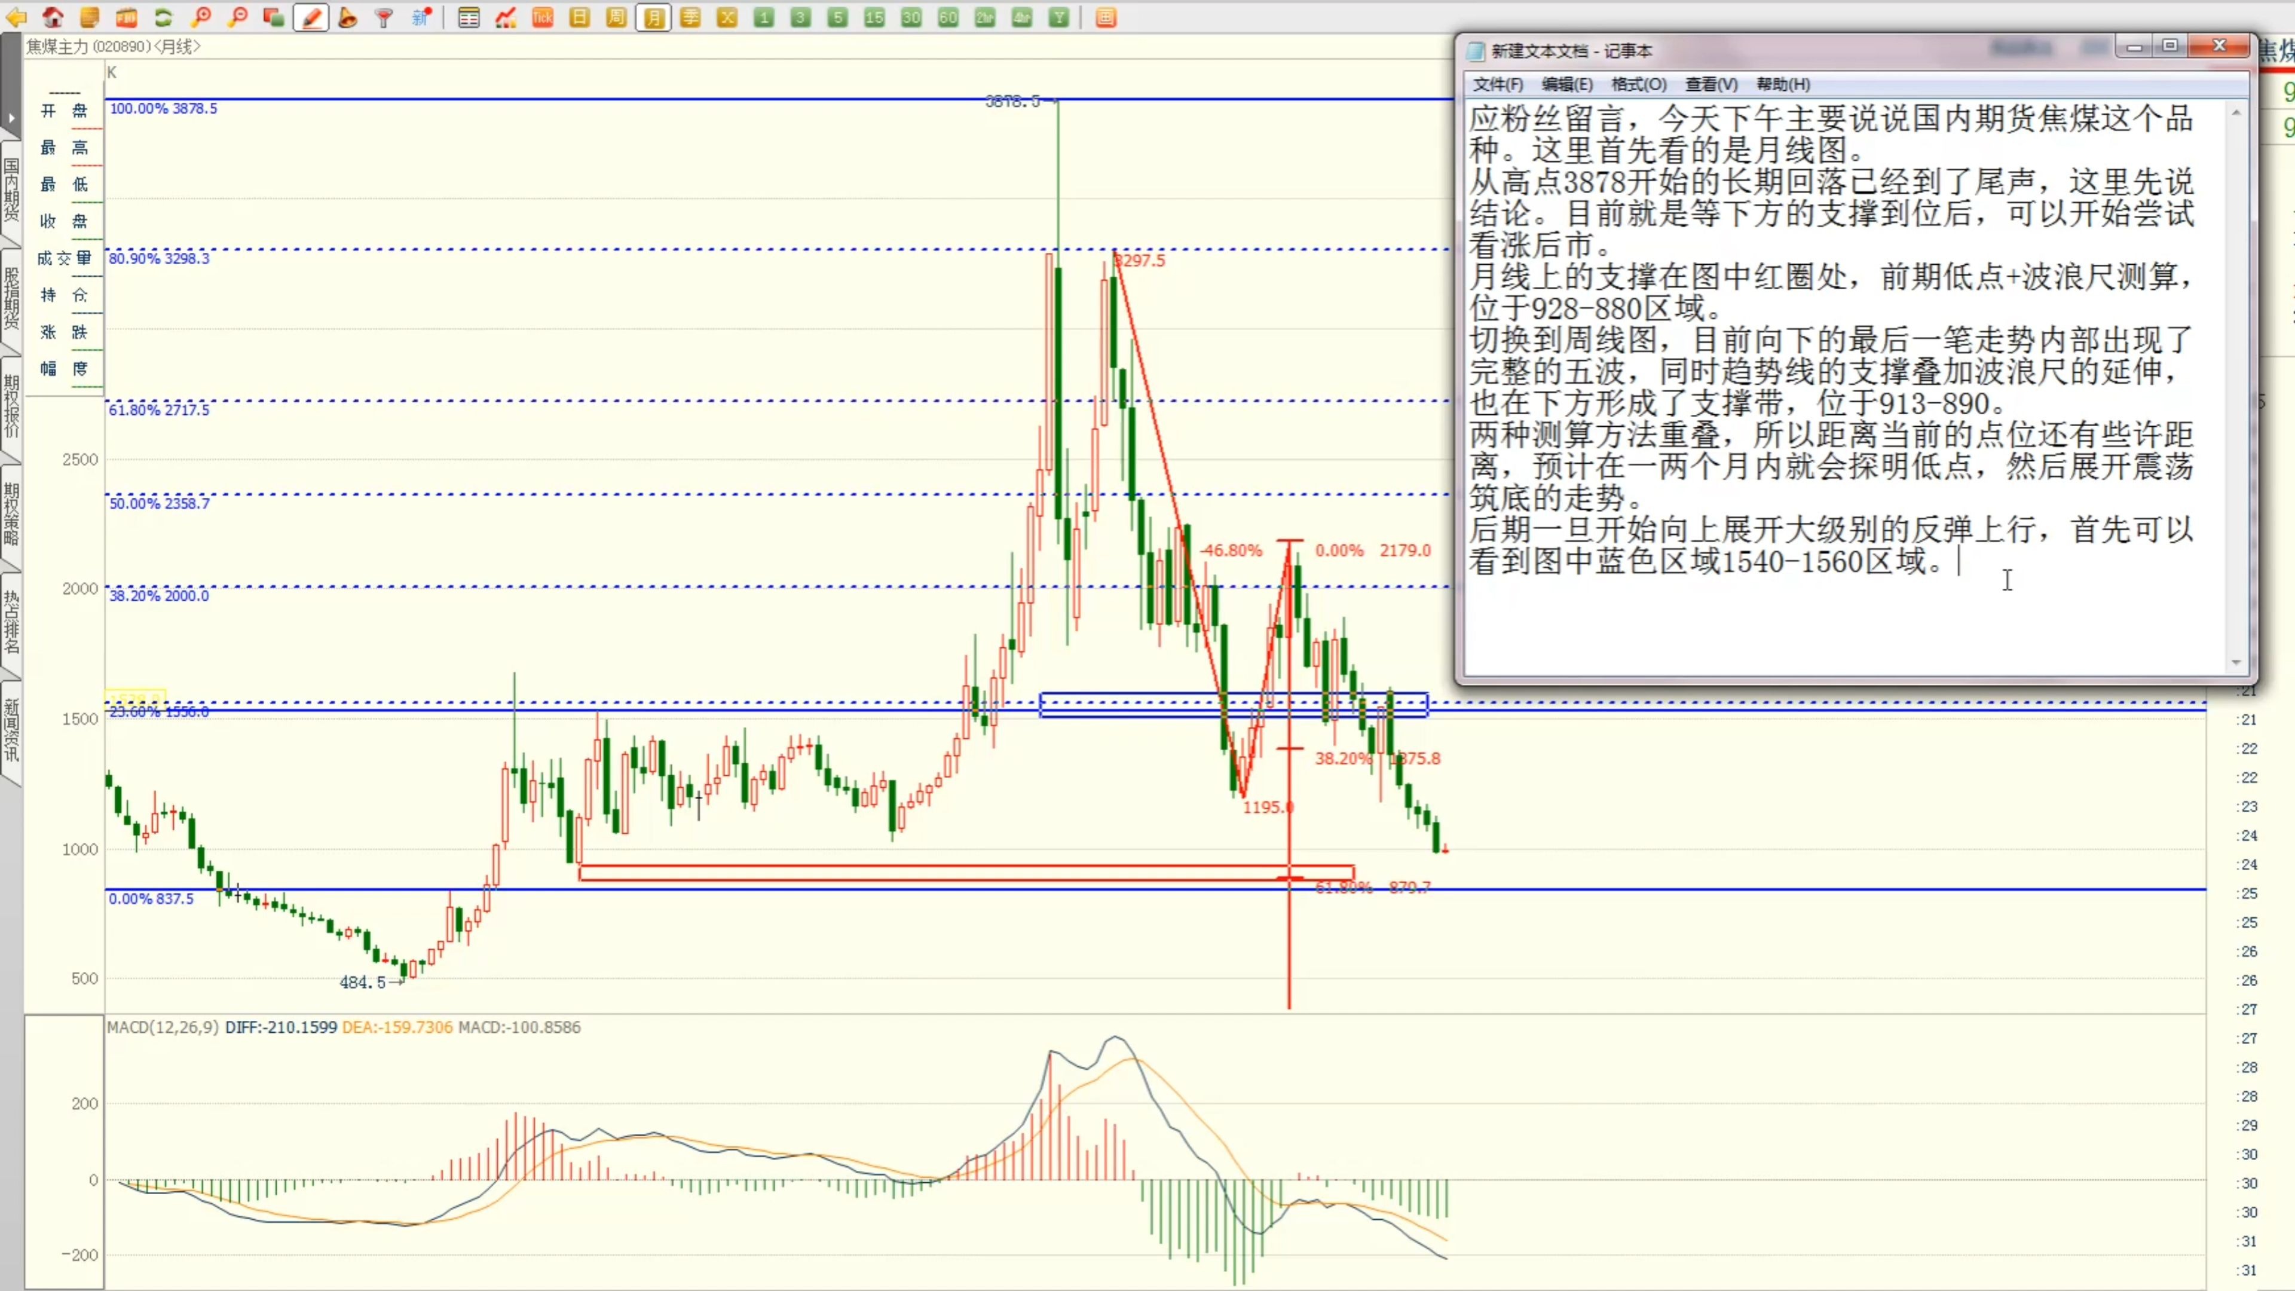Click the refresh icon in toolbar
Image resolution: width=2295 pixels, height=1291 pixels.
point(163,17)
